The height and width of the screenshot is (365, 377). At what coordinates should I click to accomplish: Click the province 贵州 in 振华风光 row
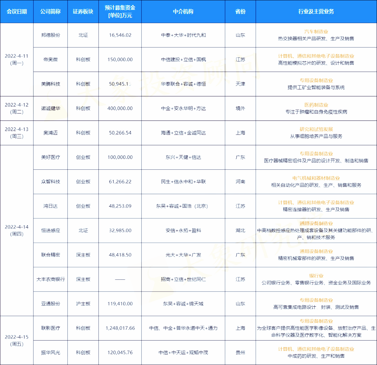(241, 352)
